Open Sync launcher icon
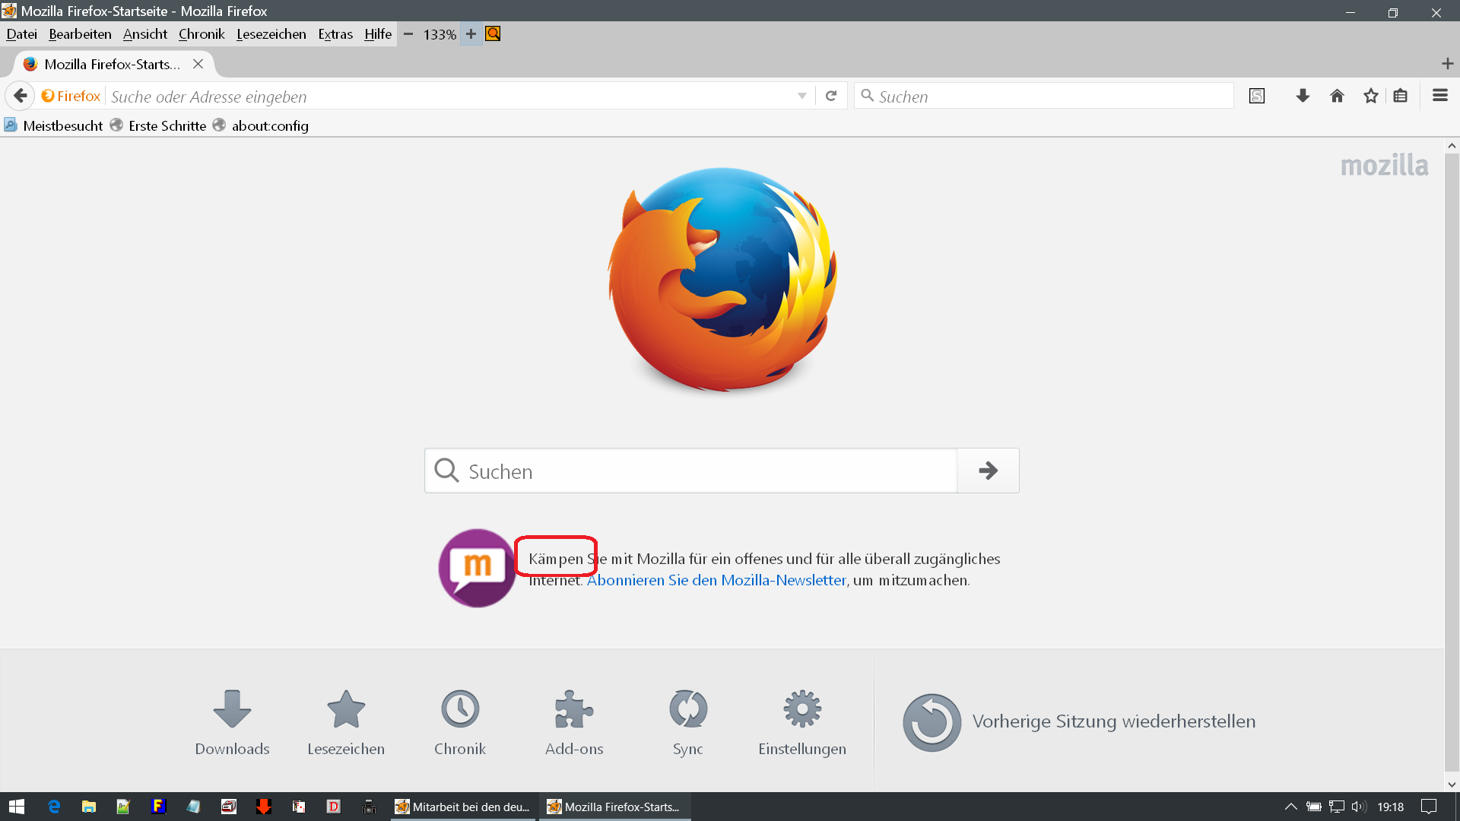The image size is (1460, 821). pos(688,709)
